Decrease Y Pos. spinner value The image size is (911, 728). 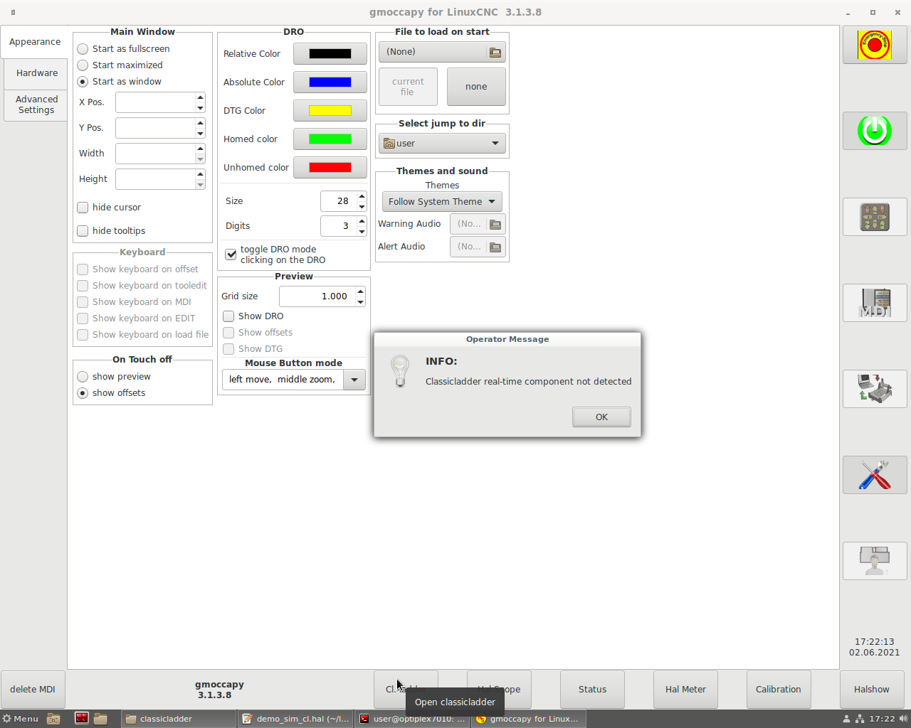tap(200, 133)
